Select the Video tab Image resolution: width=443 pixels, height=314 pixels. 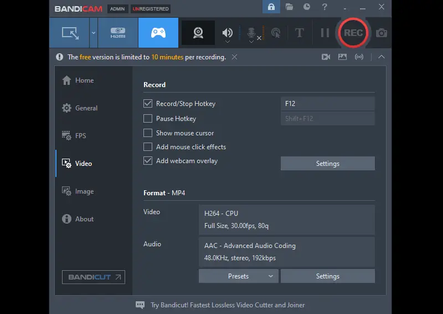[77, 163]
